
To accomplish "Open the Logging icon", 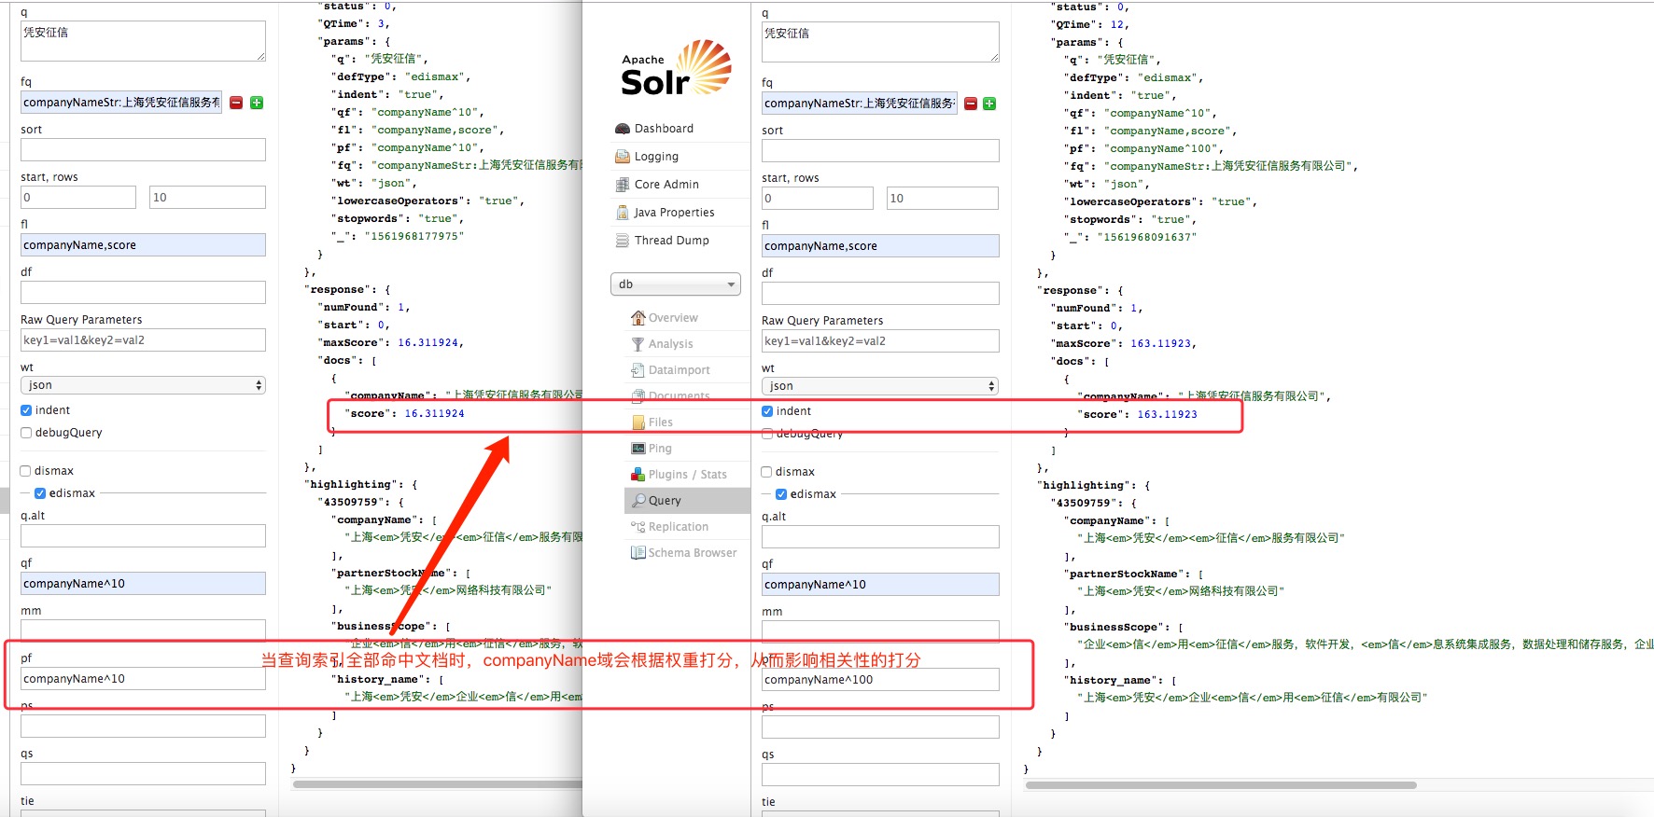I will click(623, 157).
